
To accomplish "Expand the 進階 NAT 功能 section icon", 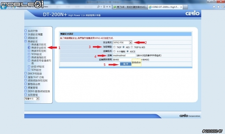I will (x=26, y=77).
